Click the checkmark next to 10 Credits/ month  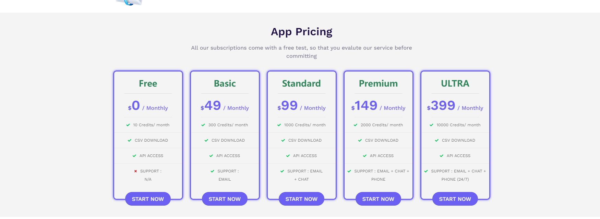click(128, 125)
